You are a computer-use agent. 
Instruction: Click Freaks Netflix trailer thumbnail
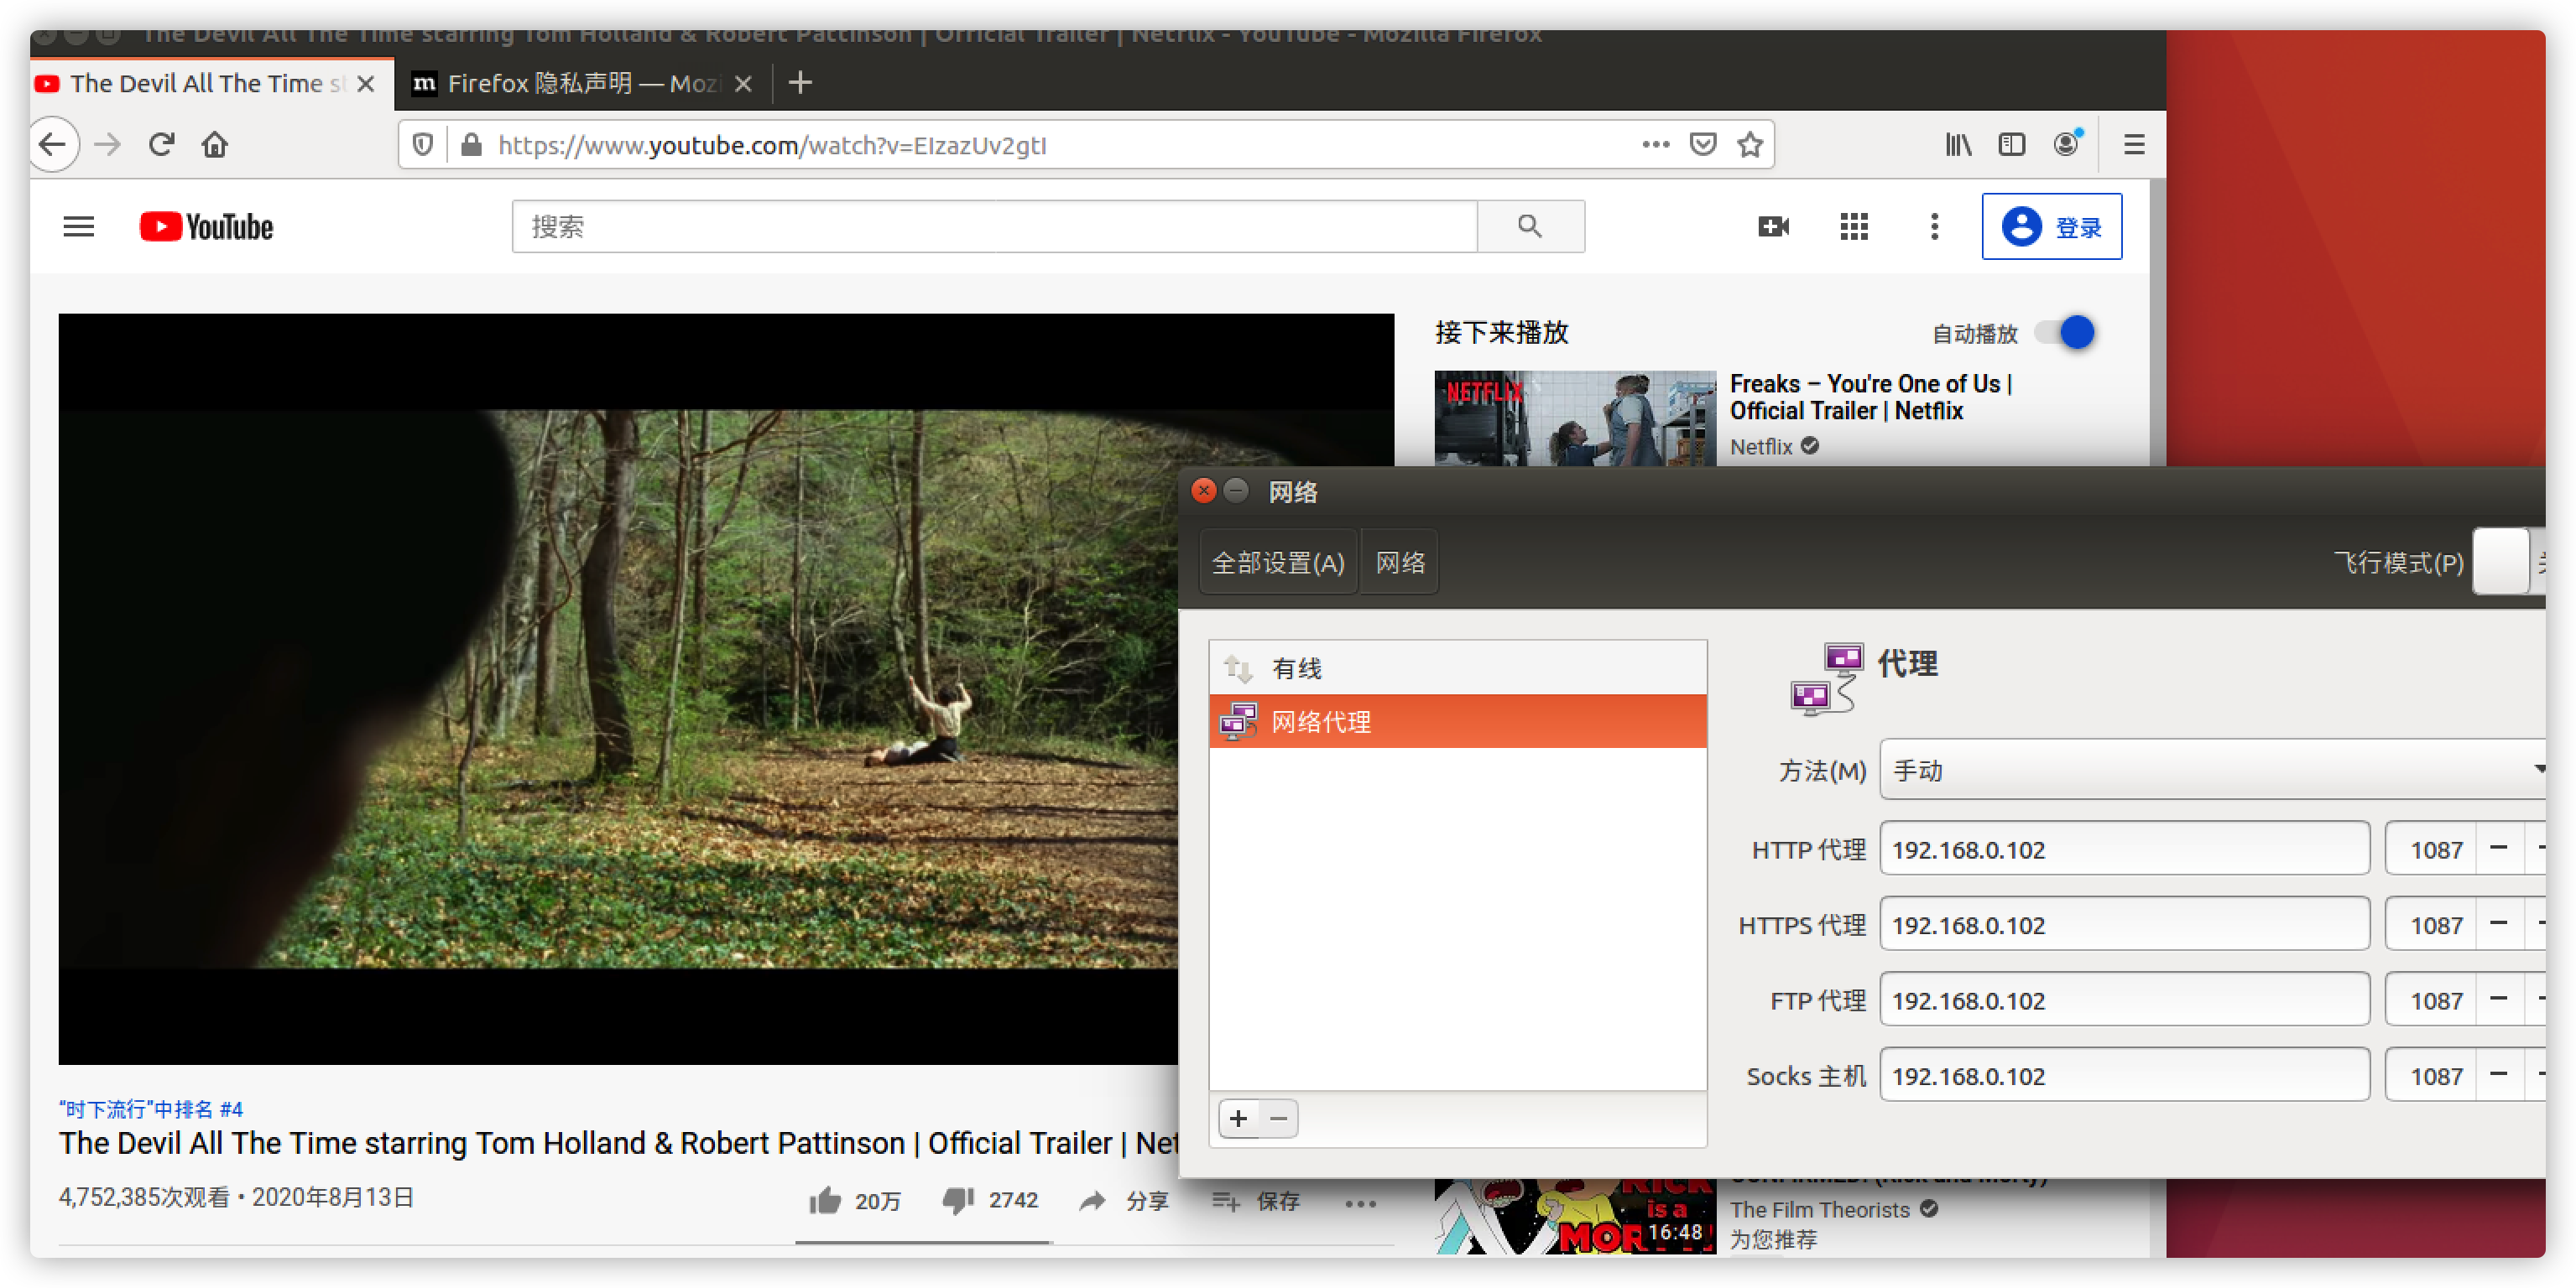coord(1575,418)
